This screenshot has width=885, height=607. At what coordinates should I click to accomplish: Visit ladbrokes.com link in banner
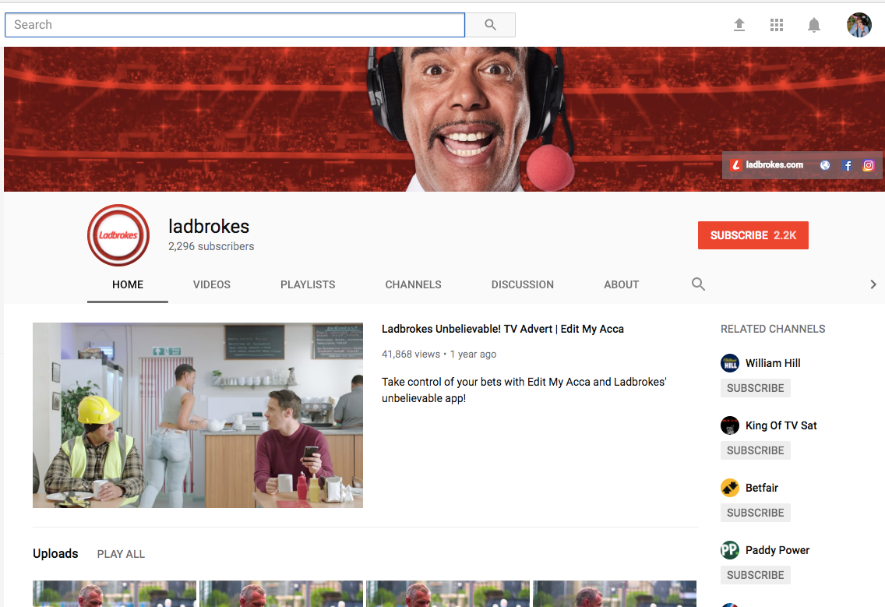click(767, 165)
